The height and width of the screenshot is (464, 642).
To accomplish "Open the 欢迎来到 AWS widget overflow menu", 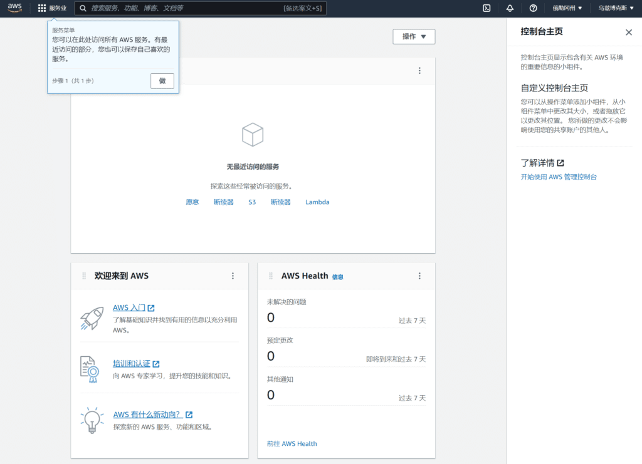I will (x=233, y=276).
